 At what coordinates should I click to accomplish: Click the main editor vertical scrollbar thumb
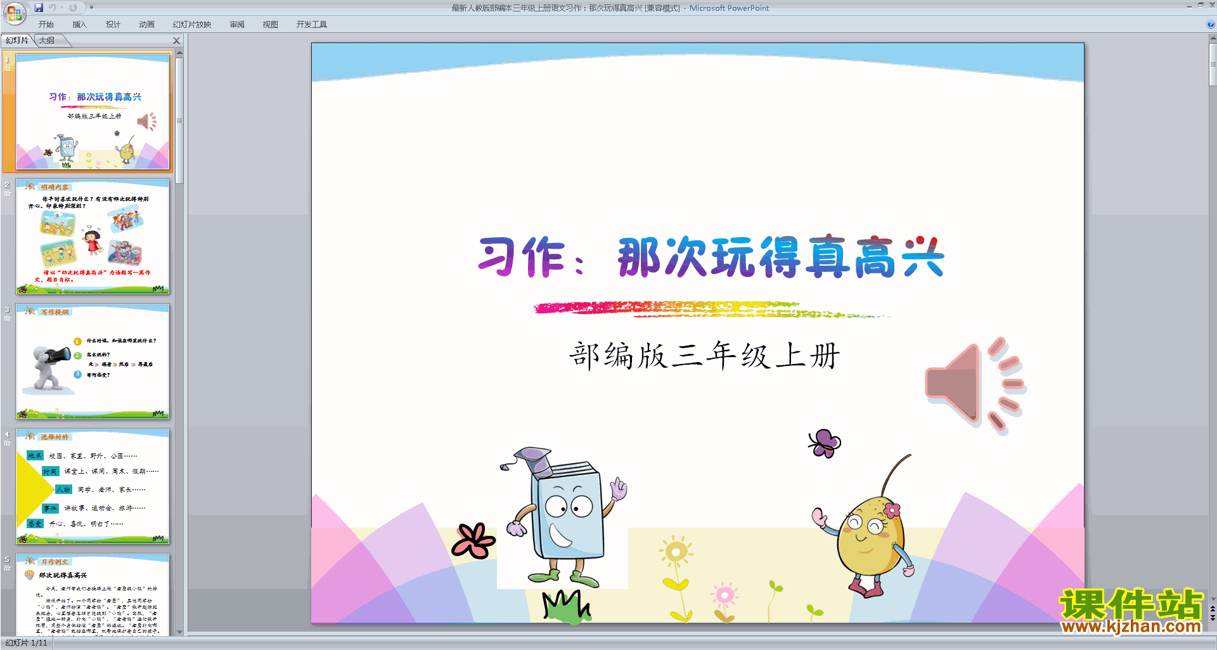click(x=1213, y=64)
